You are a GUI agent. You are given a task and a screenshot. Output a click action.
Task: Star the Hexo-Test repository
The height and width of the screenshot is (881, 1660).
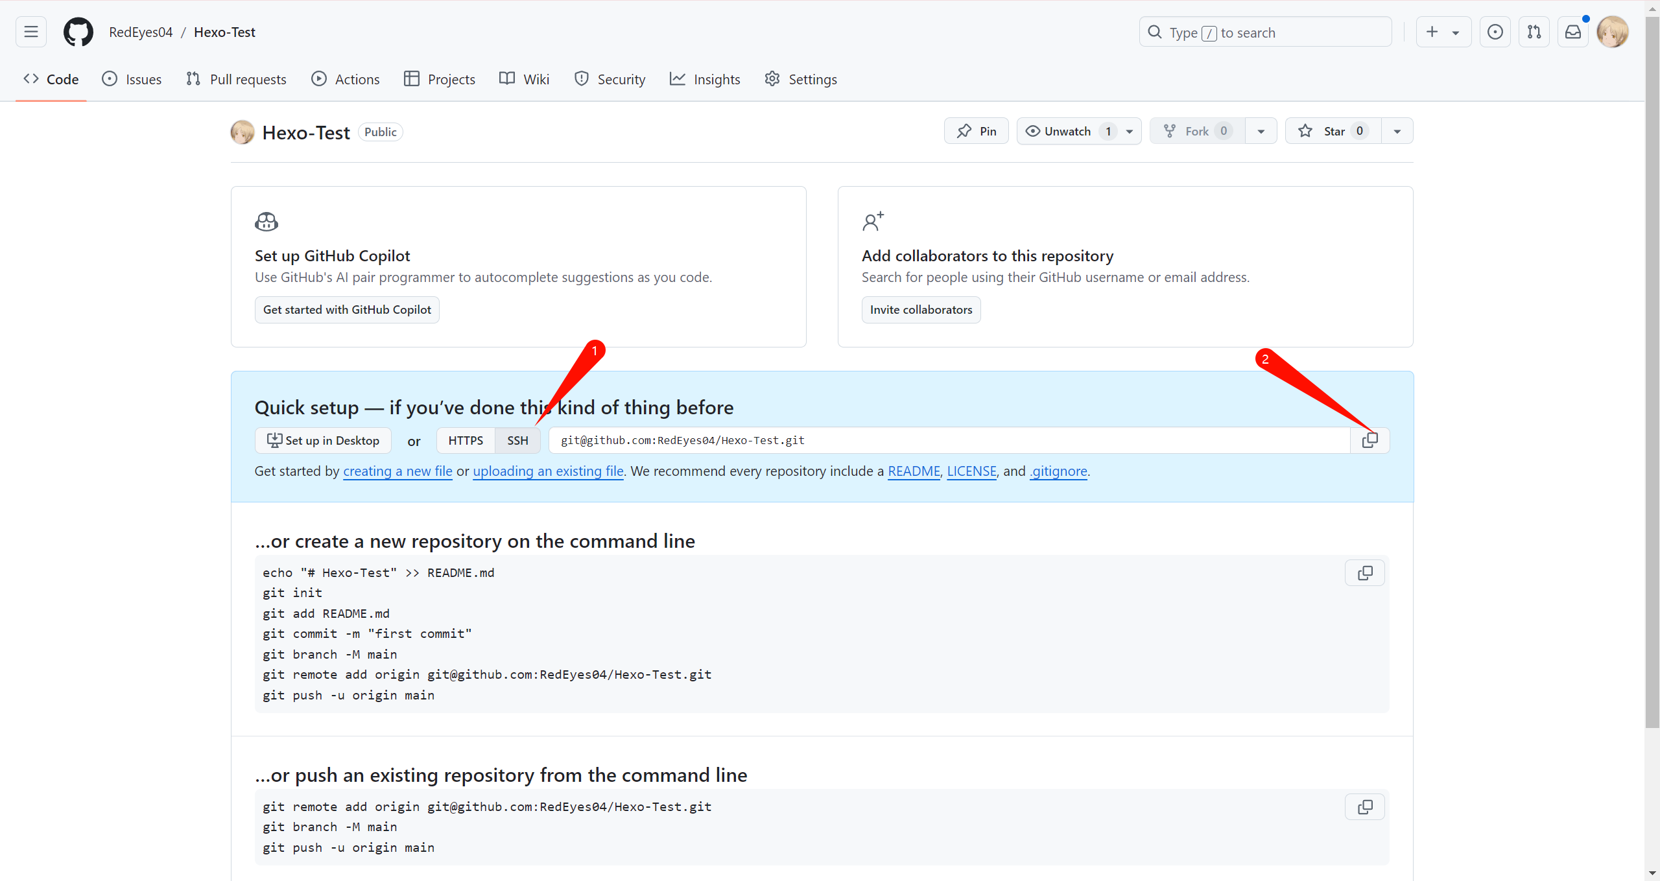[x=1333, y=131]
